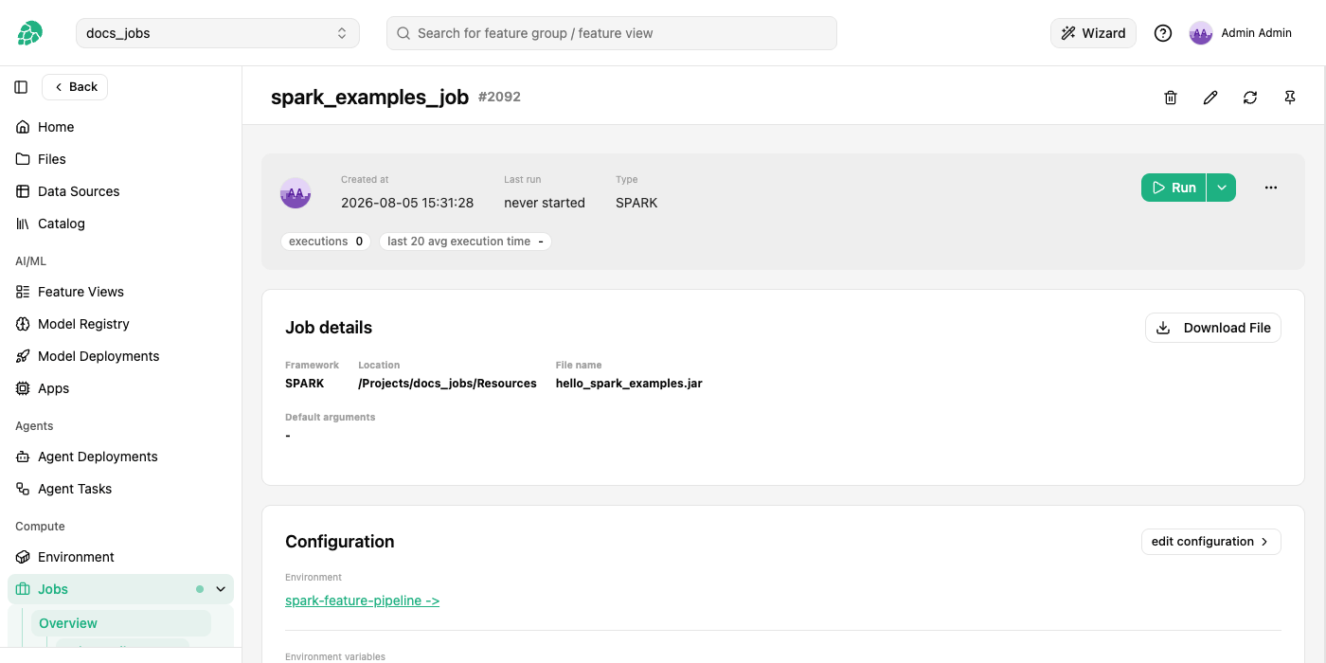
Task: Click the job owner AA avatar
Action: [x=296, y=193]
